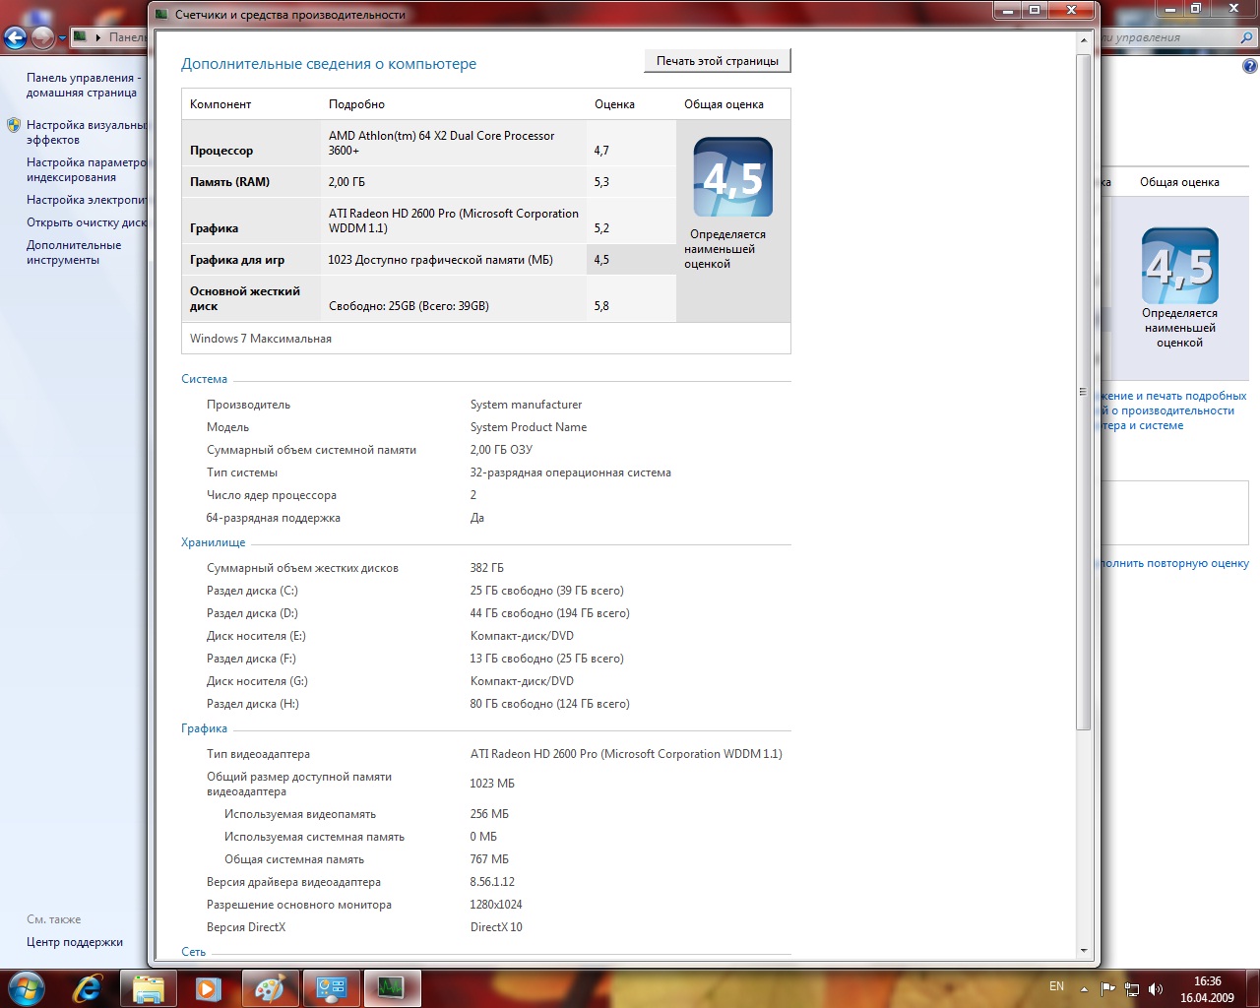Click the window icon in the title bar
Screen dimensions: 1260x1008
(162, 15)
